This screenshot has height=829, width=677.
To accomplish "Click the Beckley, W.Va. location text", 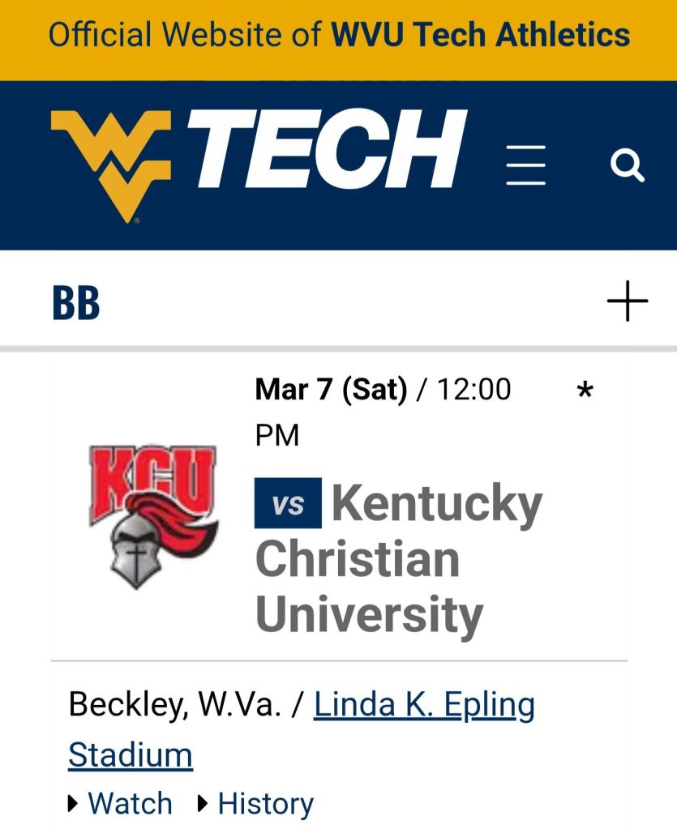I will [x=174, y=705].
